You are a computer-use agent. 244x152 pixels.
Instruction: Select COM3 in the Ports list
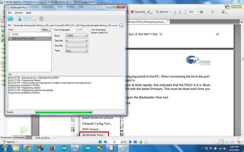point(30,34)
